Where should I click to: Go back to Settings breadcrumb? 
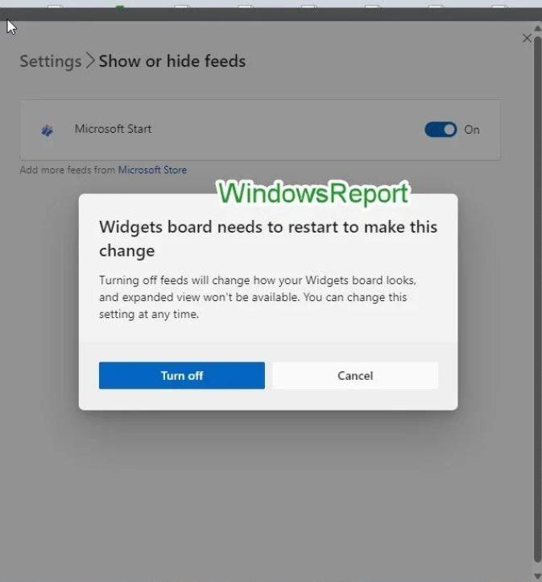(51, 61)
